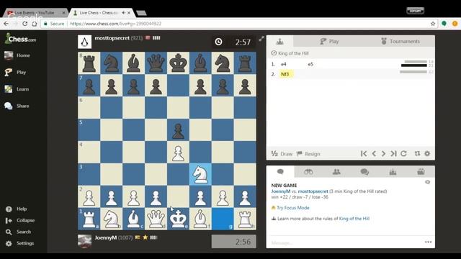The height and width of the screenshot is (259, 461).
Task: Click the white player's clock
Action: pos(233,242)
